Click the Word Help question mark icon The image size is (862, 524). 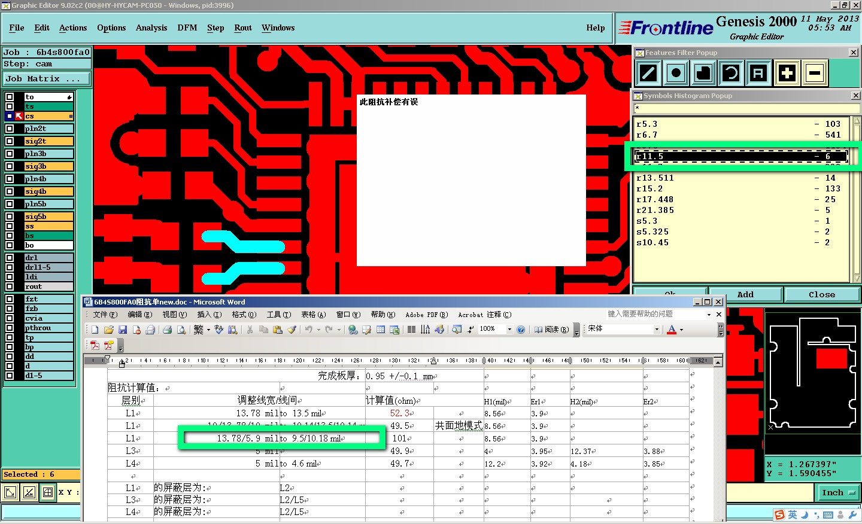pos(521,330)
